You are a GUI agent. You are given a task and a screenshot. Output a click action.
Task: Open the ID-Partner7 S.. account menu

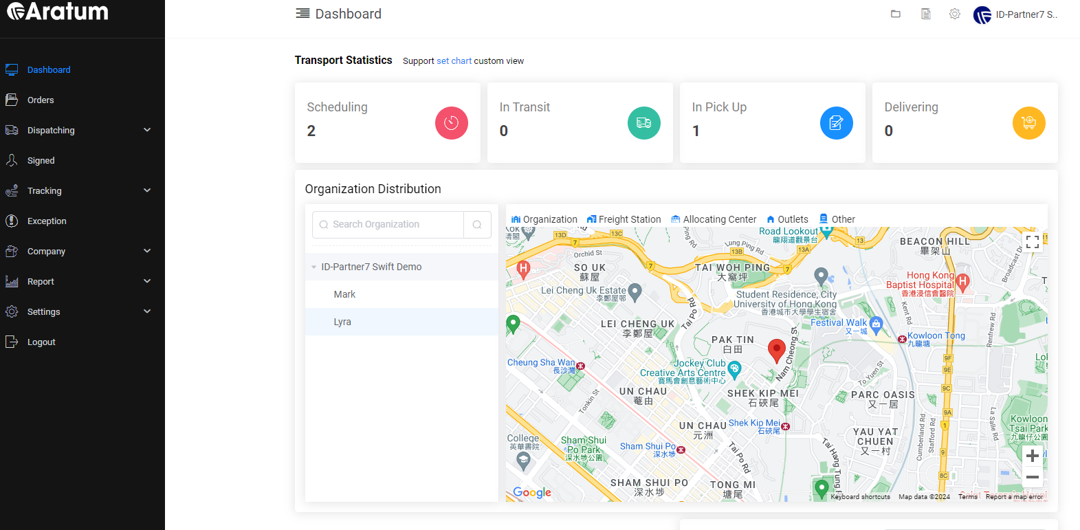1026,14
